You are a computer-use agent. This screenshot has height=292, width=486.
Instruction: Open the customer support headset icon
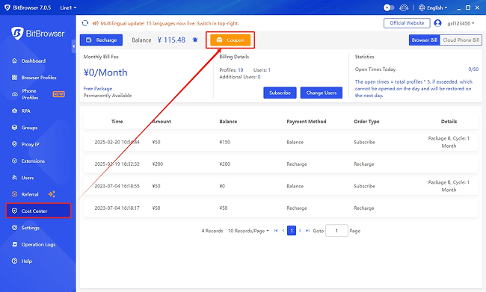[404, 7]
